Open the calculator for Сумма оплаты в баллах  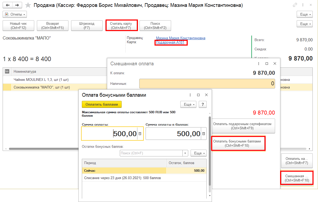coord(203,134)
